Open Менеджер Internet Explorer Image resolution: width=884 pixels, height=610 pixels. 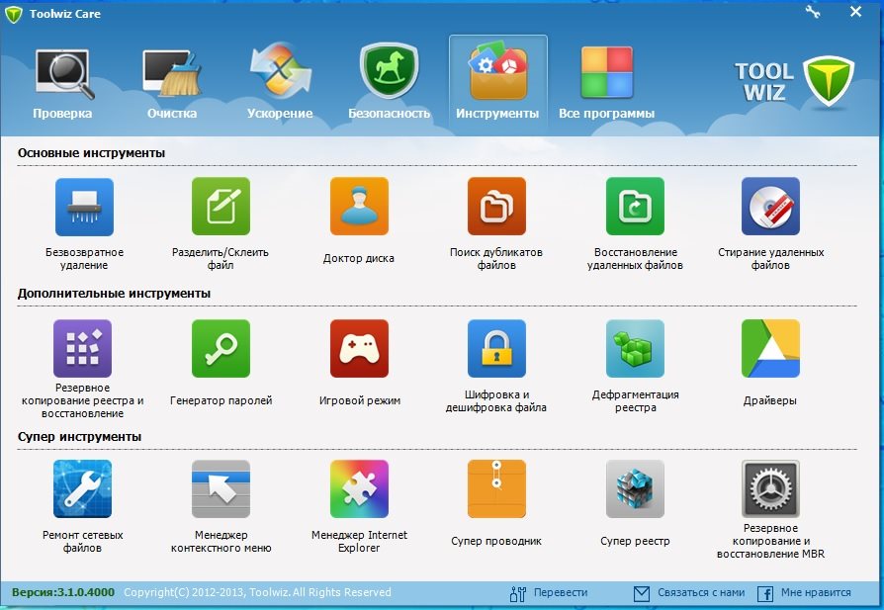point(359,488)
